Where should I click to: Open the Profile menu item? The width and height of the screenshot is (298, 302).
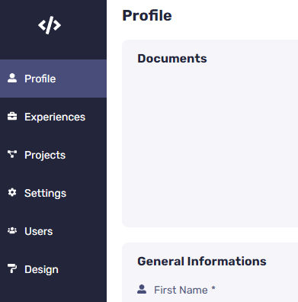pyautogui.click(x=53, y=79)
